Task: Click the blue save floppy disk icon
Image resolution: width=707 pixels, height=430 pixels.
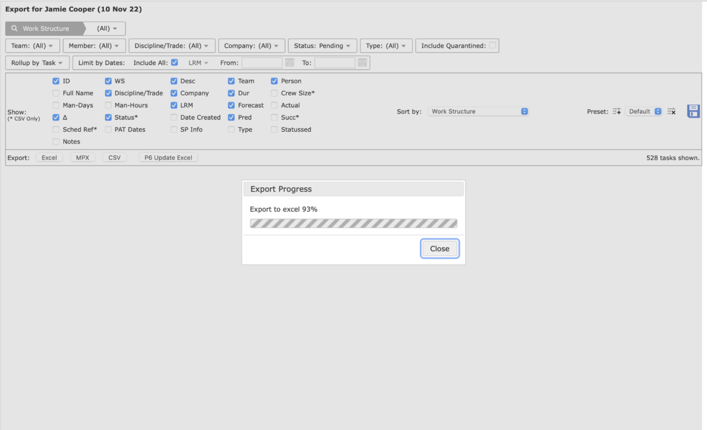Action: tap(694, 111)
